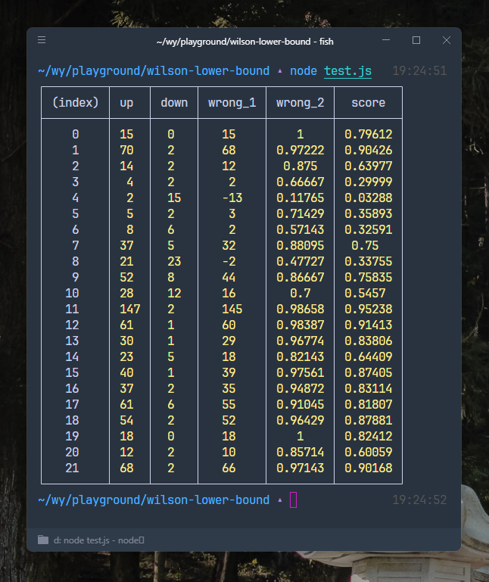The width and height of the screenshot is (489, 582).
Task: Click the "wrong_2" column header
Action: tap(300, 102)
